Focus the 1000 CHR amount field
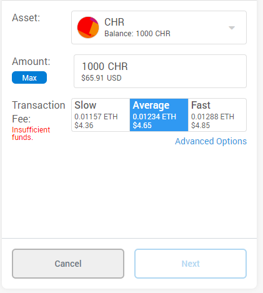Viewport: 263px width, 293px height. pos(160,71)
